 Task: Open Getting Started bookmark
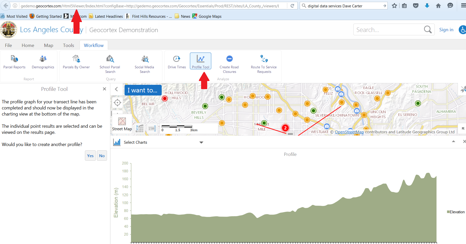click(46, 16)
